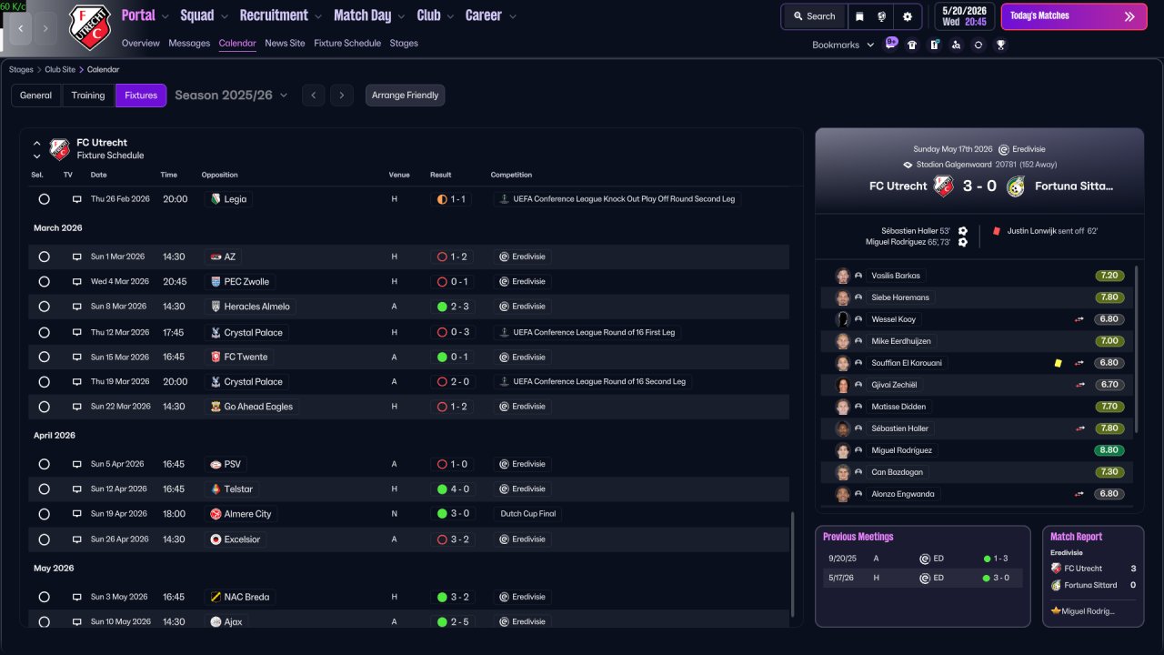
Task: Open the player search shortcut icon
Action: point(956,45)
